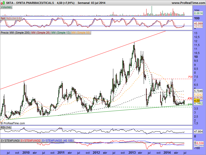
Task: Click the red resistance label '7'25'
Action: [190, 77]
